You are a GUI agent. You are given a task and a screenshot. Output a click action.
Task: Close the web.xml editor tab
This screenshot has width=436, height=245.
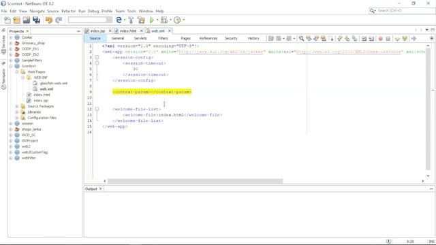click(x=170, y=31)
